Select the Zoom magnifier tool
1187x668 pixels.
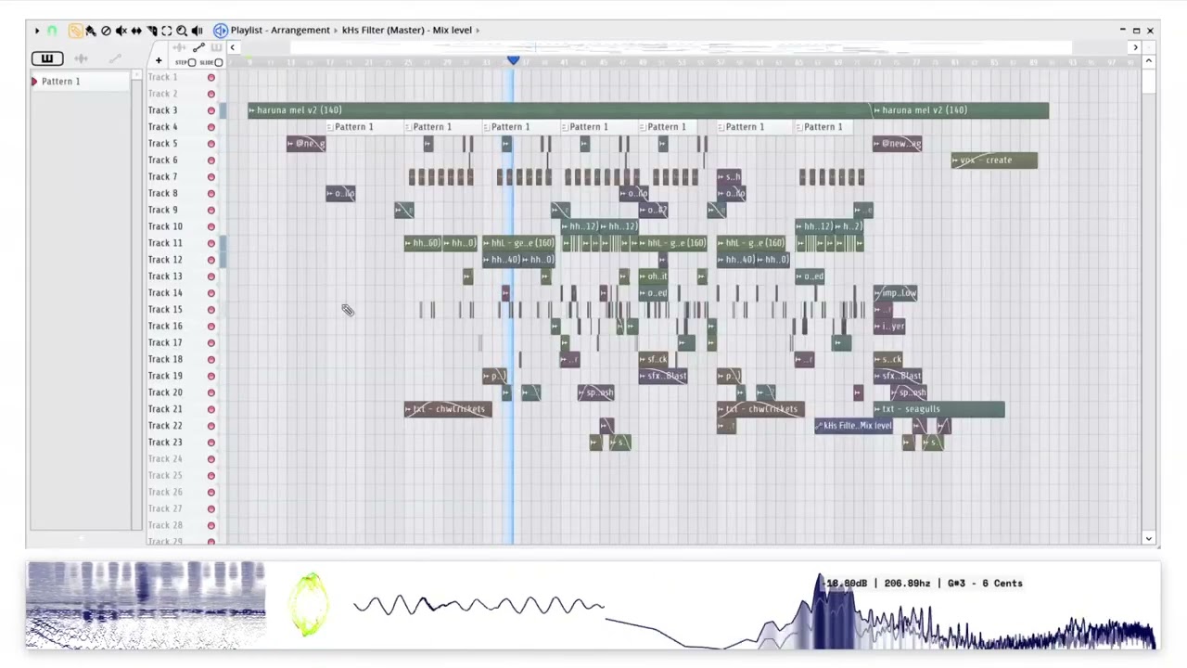click(x=182, y=31)
